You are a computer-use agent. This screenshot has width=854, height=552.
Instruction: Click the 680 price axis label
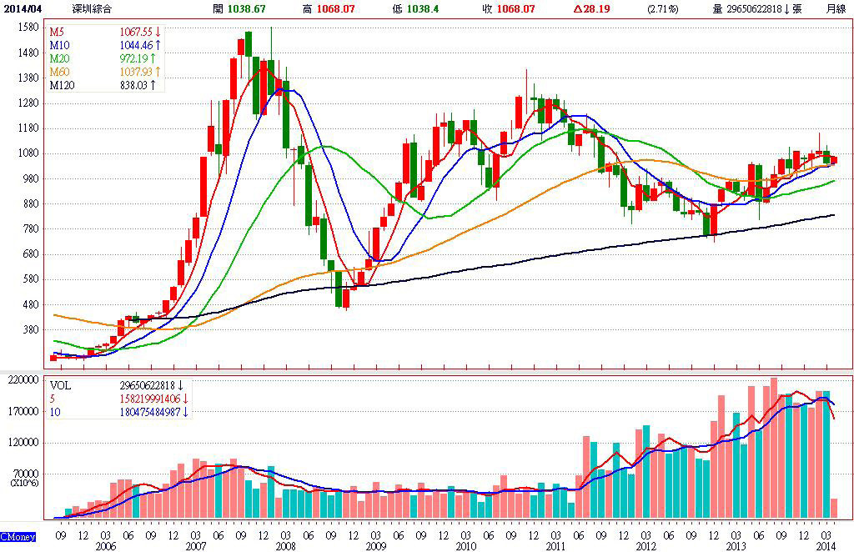point(31,253)
